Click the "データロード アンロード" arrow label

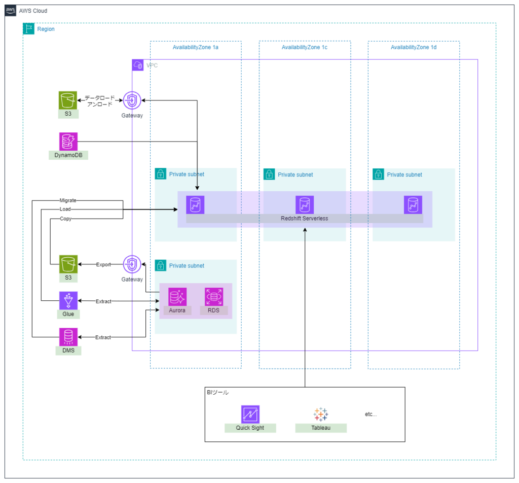[100, 101]
